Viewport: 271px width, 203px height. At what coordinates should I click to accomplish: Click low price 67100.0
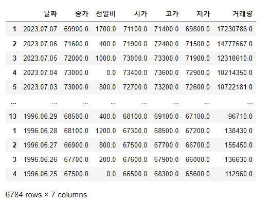point(197,116)
